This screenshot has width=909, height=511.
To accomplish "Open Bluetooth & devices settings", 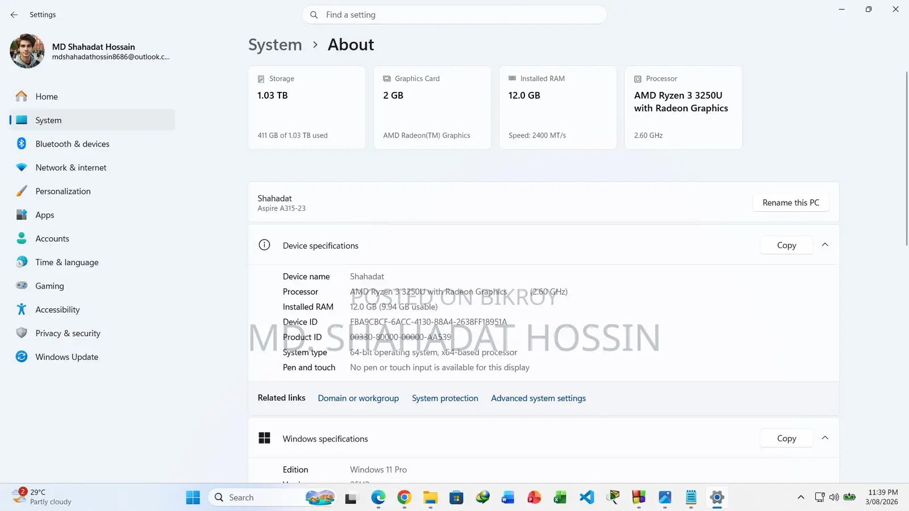I will coord(92,144).
